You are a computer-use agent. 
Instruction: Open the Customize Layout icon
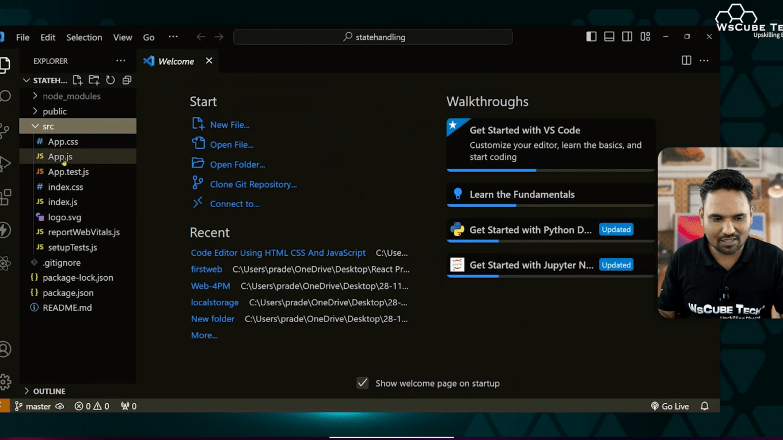pyautogui.click(x=645, y=36)
